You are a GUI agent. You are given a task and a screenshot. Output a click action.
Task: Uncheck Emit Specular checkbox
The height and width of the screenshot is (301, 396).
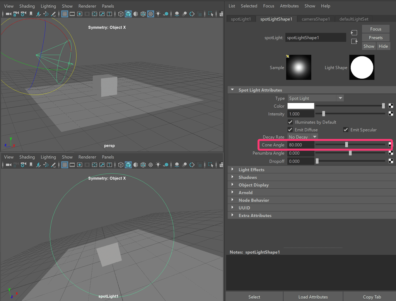pyautogui.click(x=346, y=130)
